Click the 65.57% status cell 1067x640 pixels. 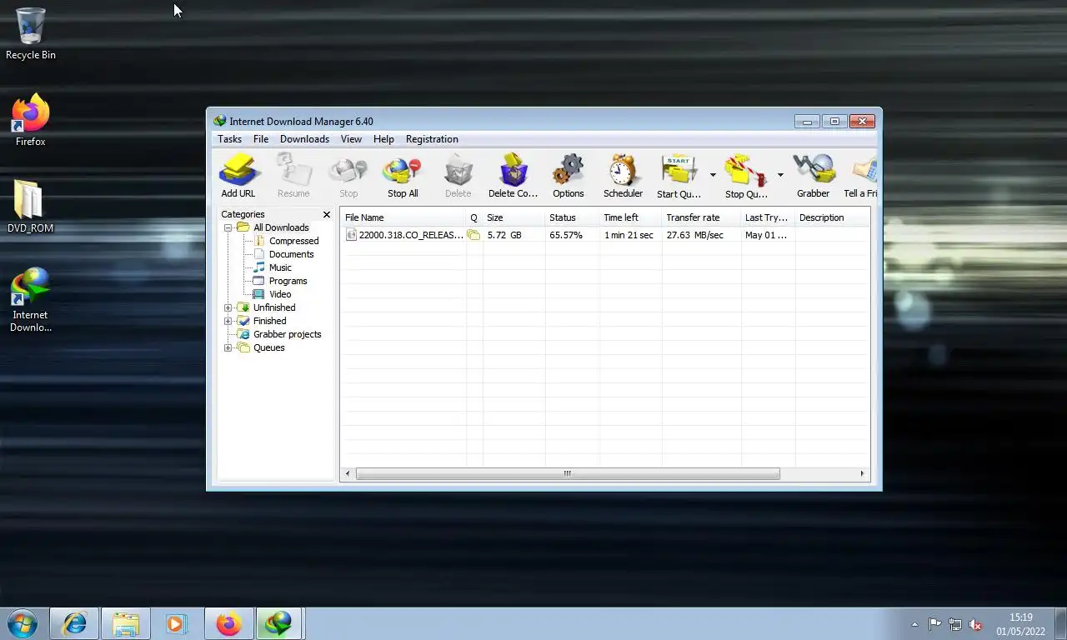(x=566, y=235)
